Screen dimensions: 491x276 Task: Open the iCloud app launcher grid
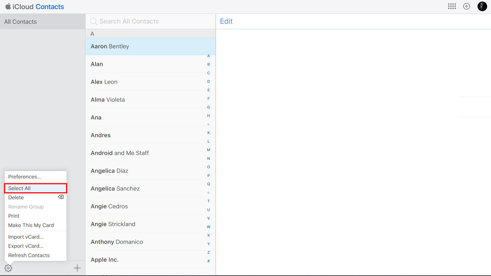click(452, 6)
